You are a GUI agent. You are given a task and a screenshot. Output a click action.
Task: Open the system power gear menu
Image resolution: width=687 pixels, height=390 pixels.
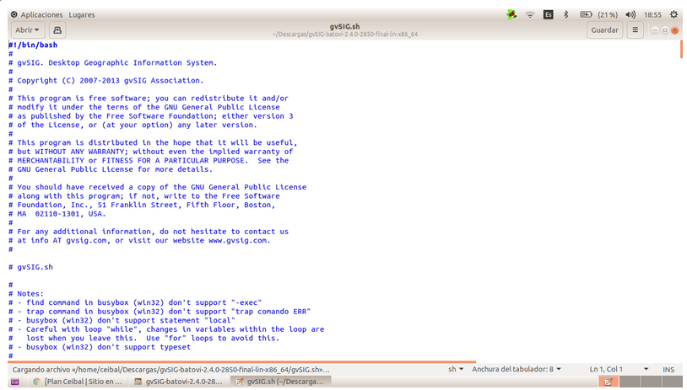673,14
